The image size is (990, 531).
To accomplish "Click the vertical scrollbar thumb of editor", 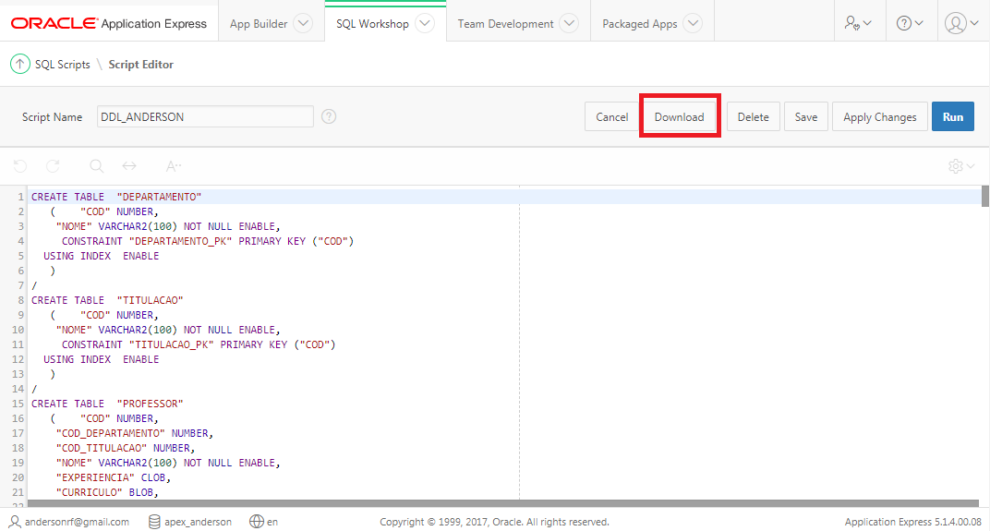I will (x=985, y=196).
